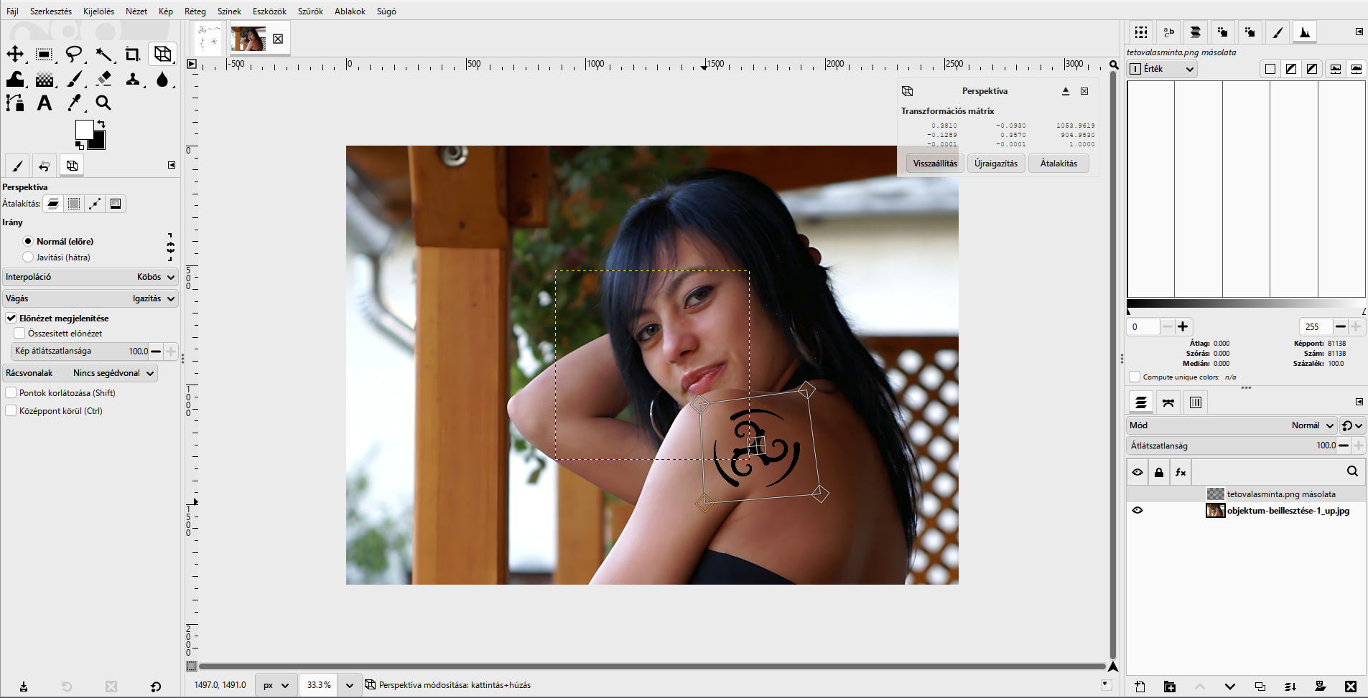Image resolution: width=1368 pixels, height=698 pixels.
Task: Select the Paintbrush tool
Action: [x=74, y=79]
